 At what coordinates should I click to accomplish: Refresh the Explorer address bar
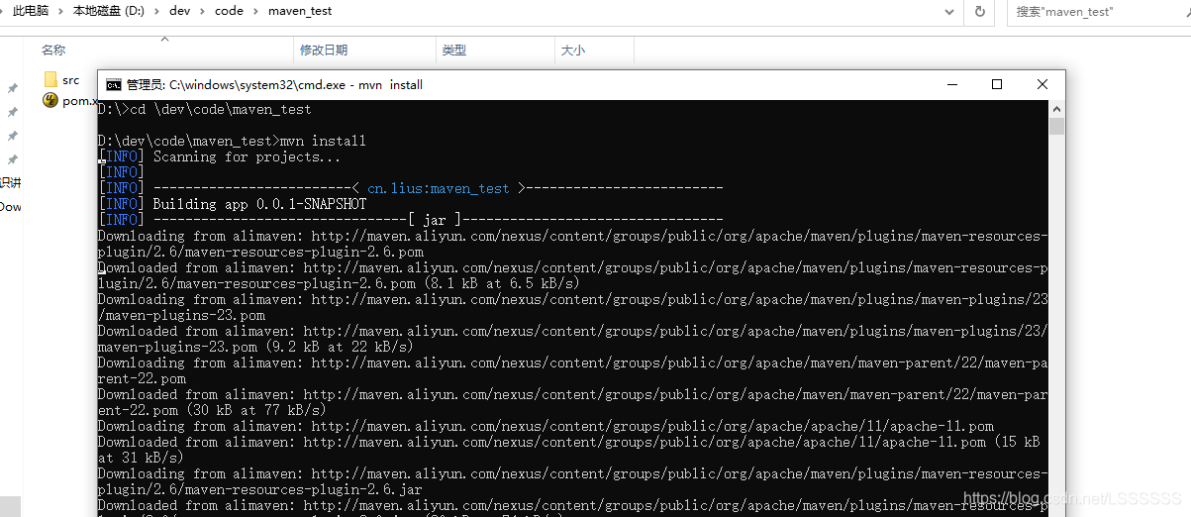coord(979,11)
